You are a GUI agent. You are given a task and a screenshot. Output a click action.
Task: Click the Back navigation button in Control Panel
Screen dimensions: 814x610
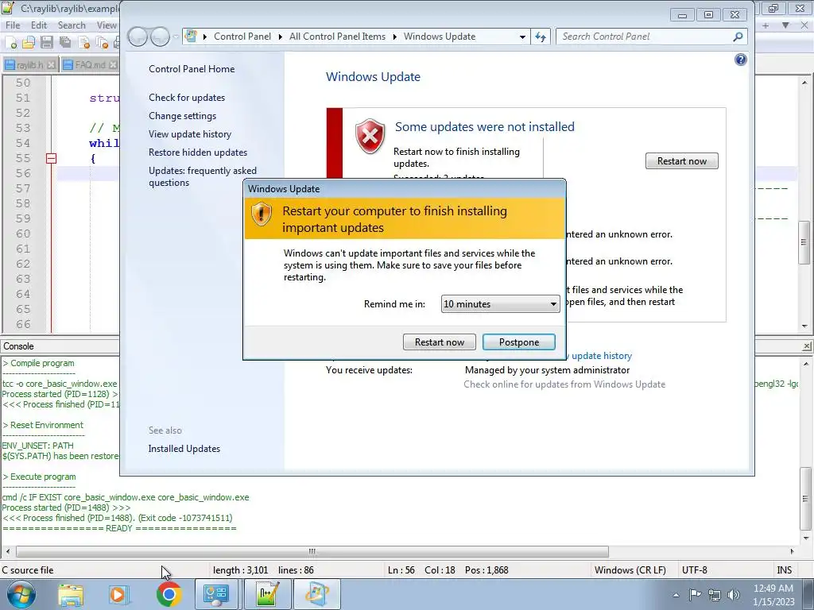coord(138,37)
